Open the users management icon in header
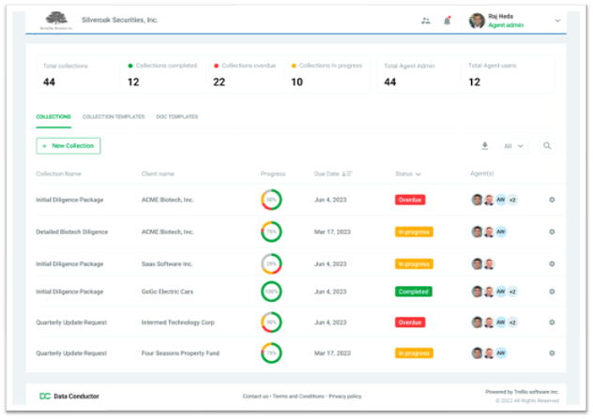Image resolution: width=593 pixels, height=419 pixels. (426, 21)
